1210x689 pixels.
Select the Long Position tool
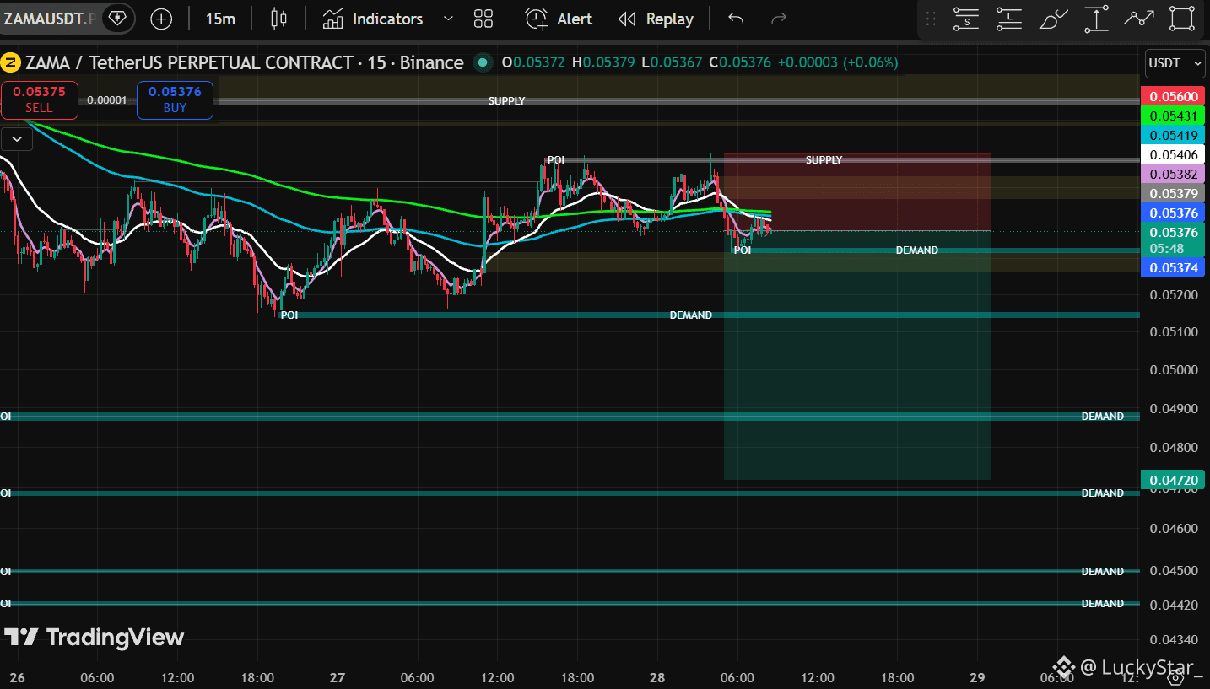[1009, 19]
